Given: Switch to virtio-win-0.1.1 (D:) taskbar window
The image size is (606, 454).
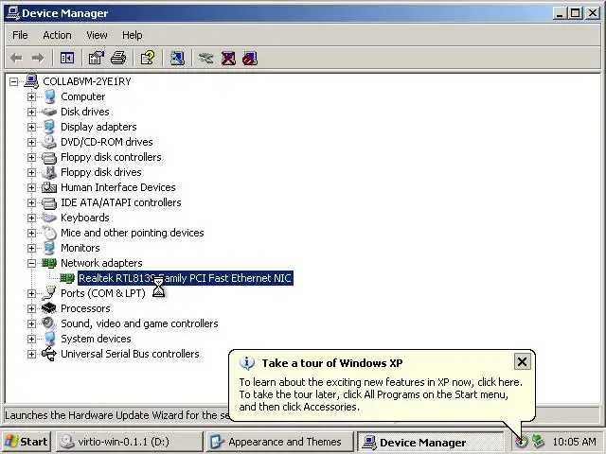Looking at the screenshot, I should [130, 442].
